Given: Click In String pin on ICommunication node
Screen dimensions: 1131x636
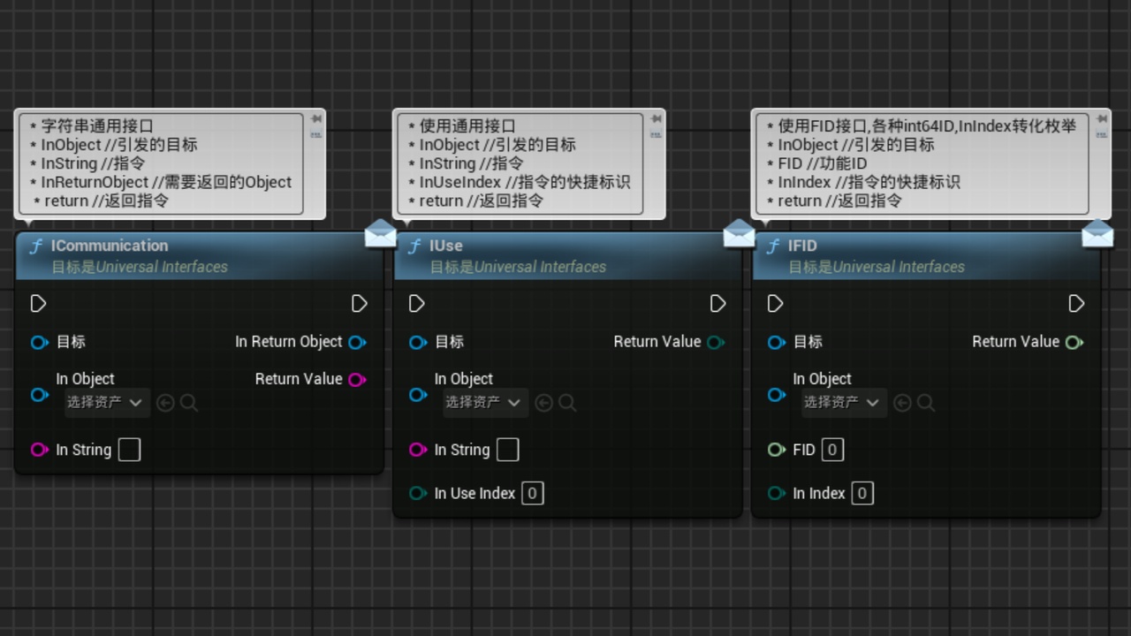Looking at the screenshot, I should (40, 450).
